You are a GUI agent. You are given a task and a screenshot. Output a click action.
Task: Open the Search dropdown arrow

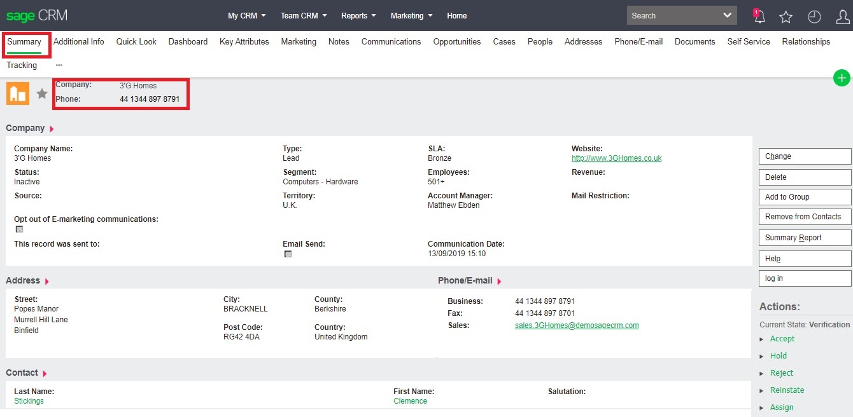point(728,15)
